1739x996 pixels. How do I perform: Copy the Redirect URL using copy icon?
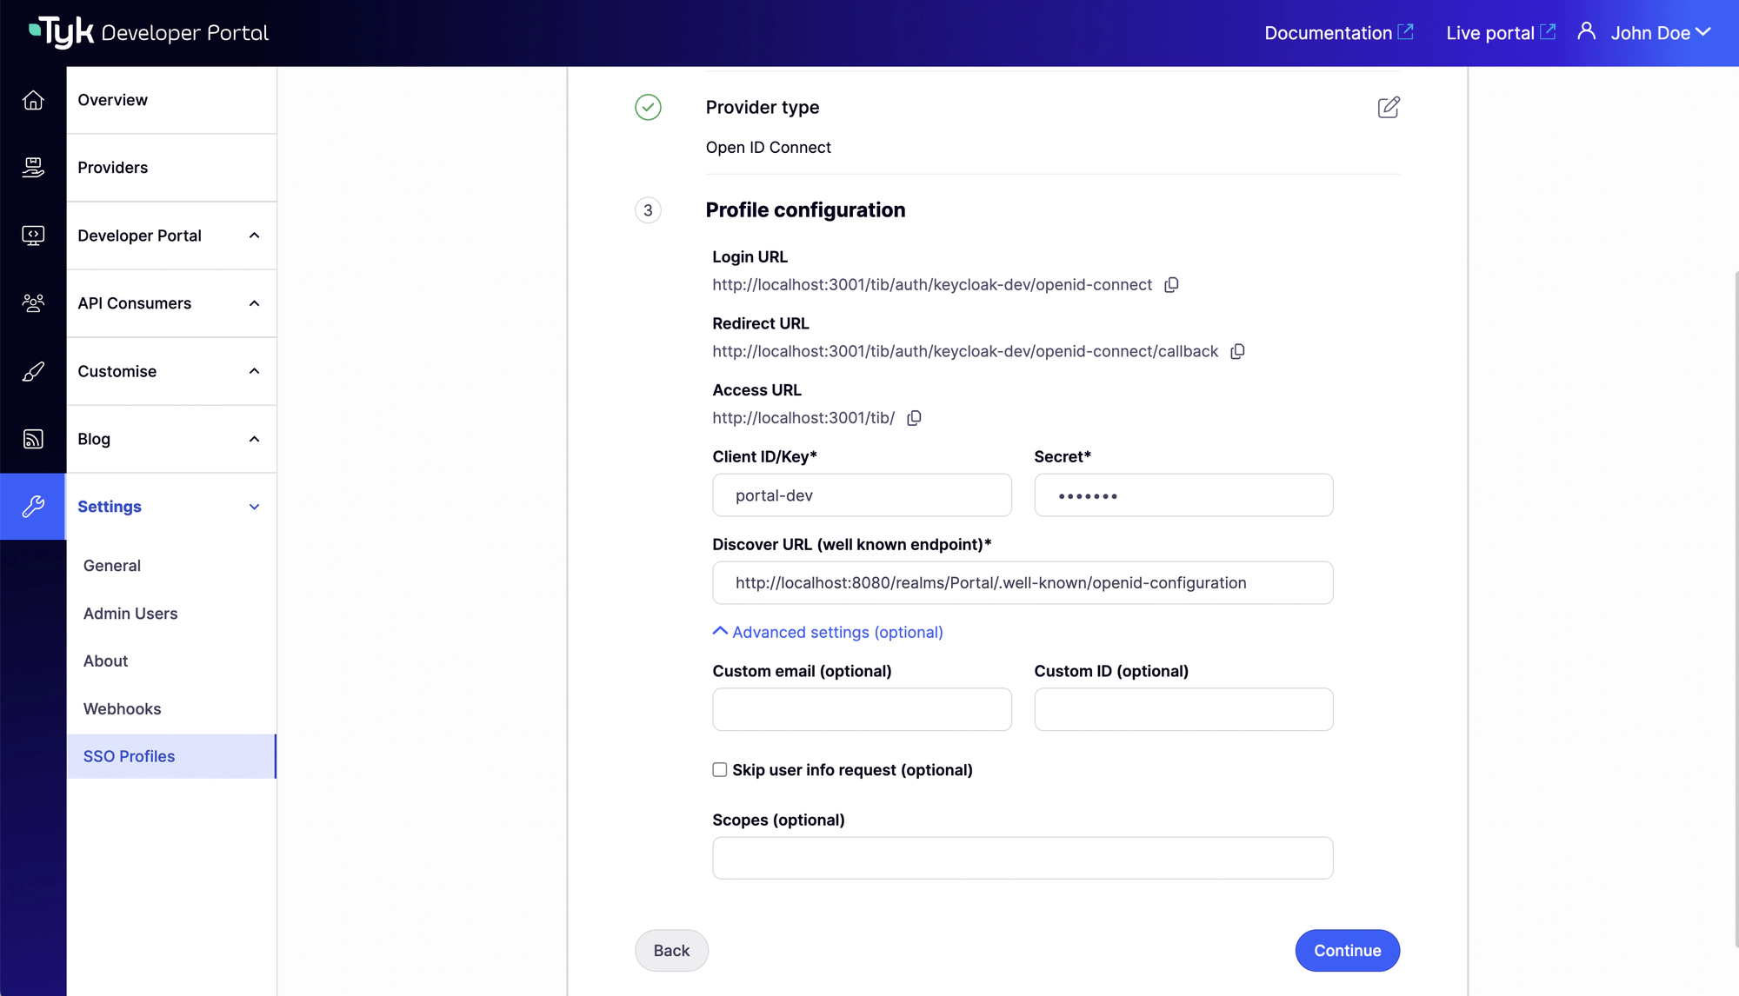(x=1237, y=351)
